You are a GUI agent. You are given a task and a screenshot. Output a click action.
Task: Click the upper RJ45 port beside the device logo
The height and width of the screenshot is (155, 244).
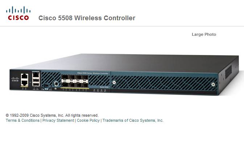click(x=24, y=76)
